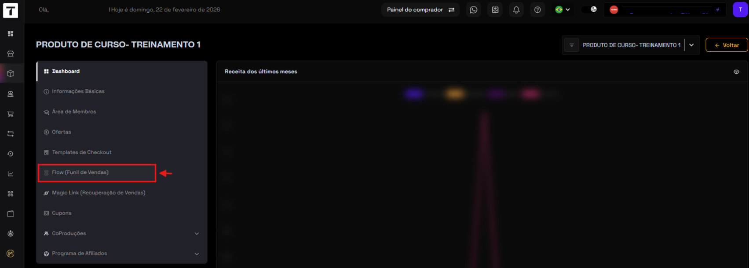Open the shopping cart icon in sidebar
This screenshot has height=268, width=749.
(11, 114)
